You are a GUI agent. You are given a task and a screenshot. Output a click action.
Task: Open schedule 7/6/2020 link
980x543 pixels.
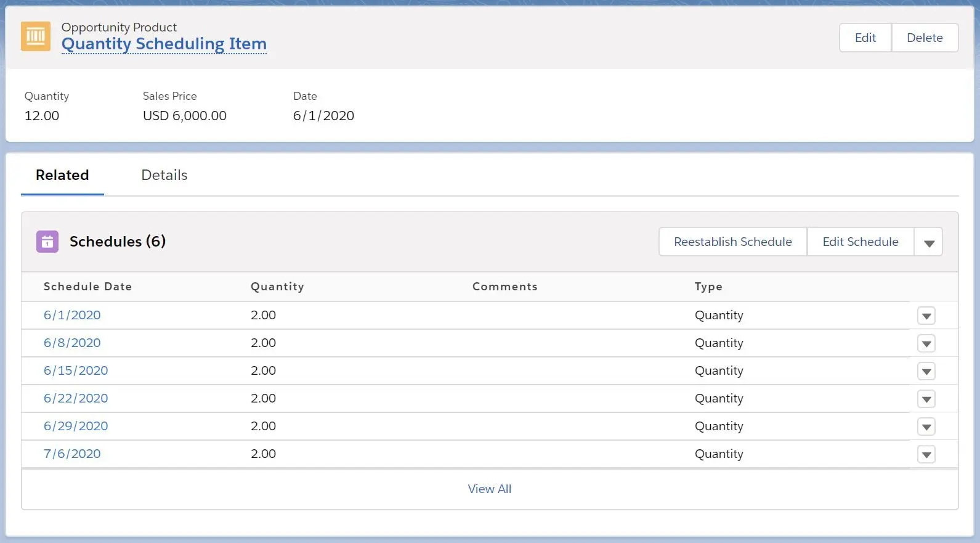pyautogui.click(x=72, y=454)
